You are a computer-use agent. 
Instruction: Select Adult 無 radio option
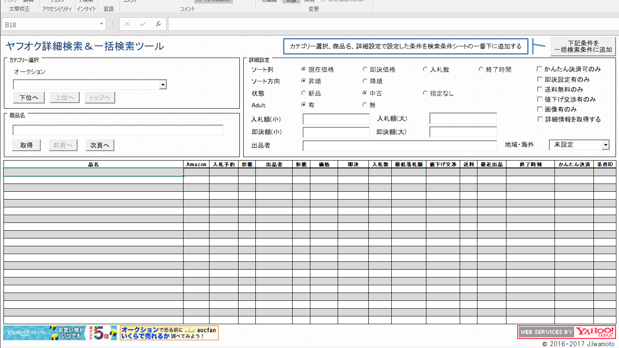(x=365, y=105)
